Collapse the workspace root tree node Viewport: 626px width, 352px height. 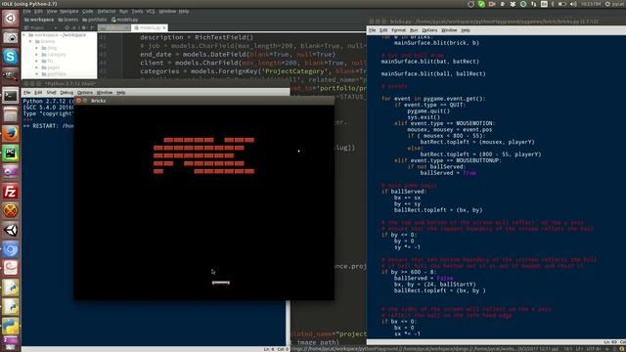click(x=24, y=35)
